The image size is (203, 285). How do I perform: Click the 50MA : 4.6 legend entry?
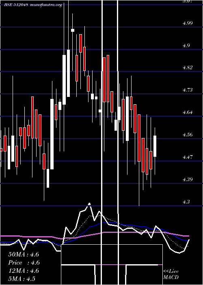pyautogui.click(x=24, y=254)
